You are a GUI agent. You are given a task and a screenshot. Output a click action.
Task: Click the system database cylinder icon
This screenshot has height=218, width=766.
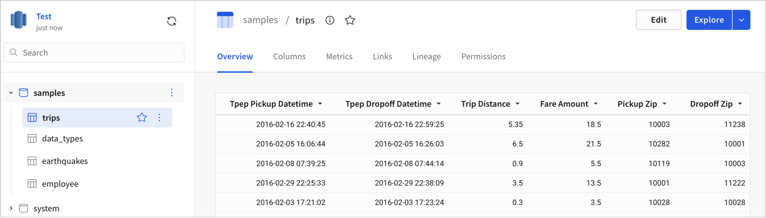coord(24,208)
